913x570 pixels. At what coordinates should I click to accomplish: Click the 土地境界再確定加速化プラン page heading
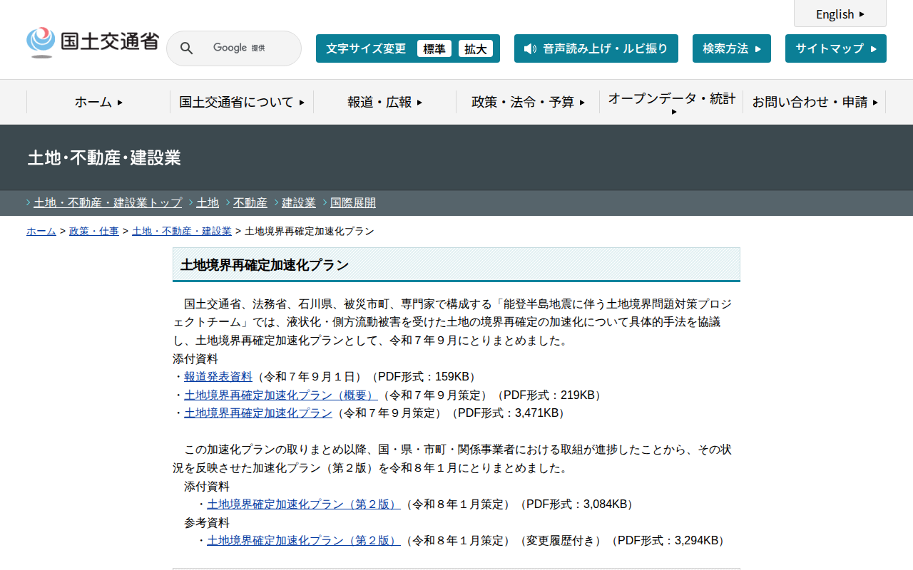point(265,265)
